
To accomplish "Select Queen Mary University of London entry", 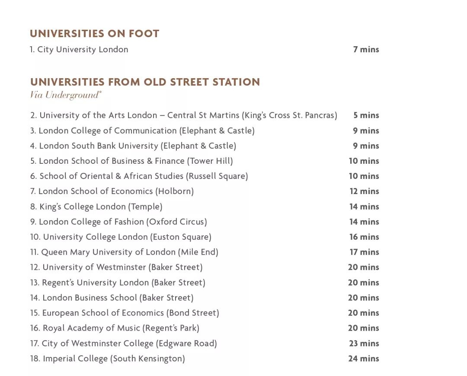I will (124, 252).
